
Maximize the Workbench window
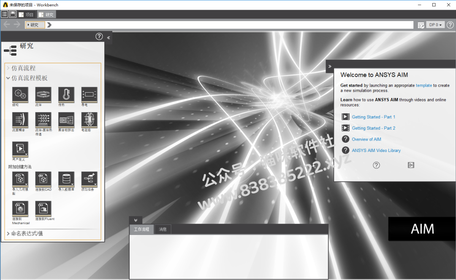tap(434, 5)
